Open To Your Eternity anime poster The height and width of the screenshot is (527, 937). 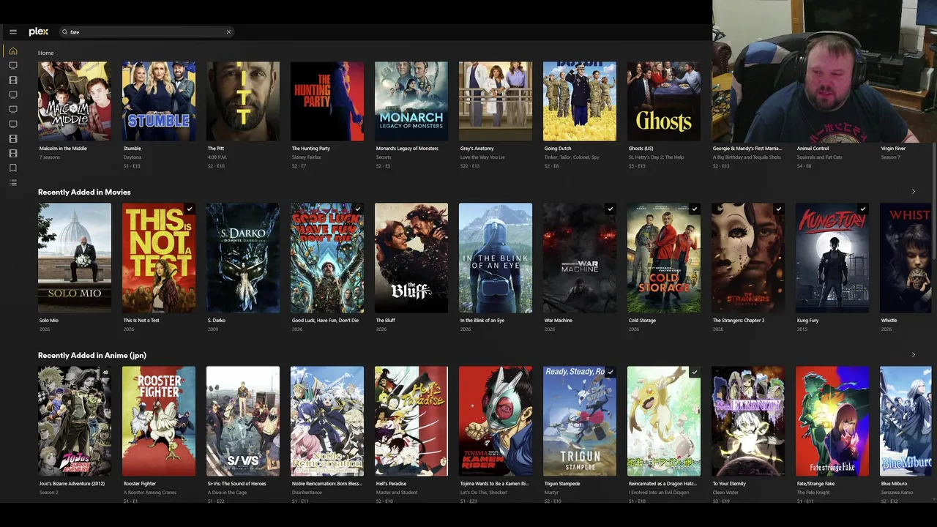[x=748, y=421]
